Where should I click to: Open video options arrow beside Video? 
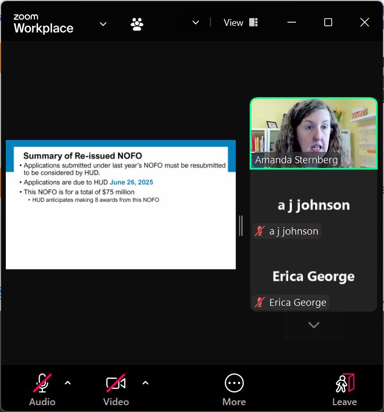(145, 383)
